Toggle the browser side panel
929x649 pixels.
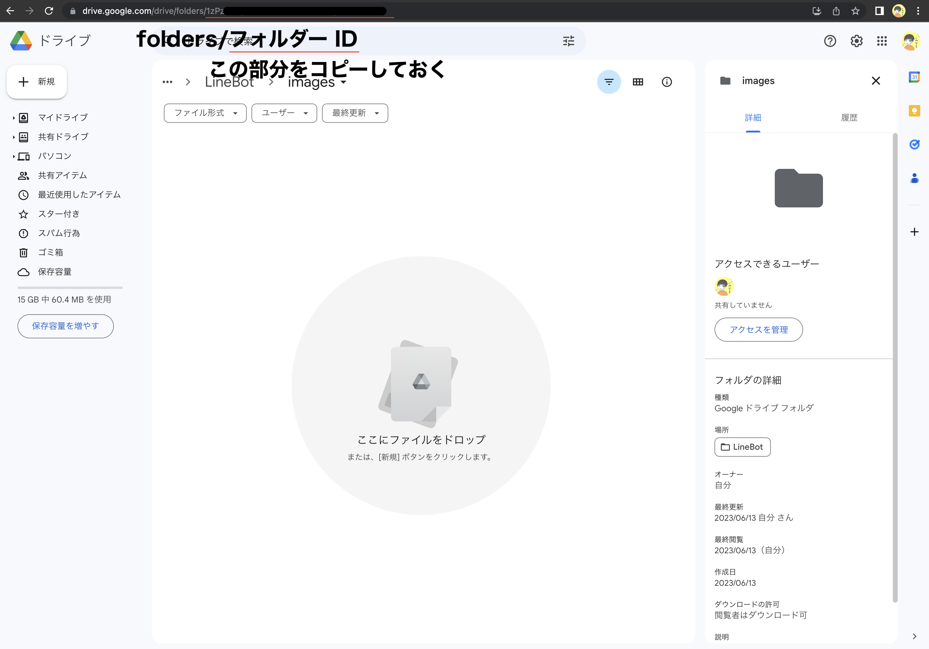pos(879,11)
